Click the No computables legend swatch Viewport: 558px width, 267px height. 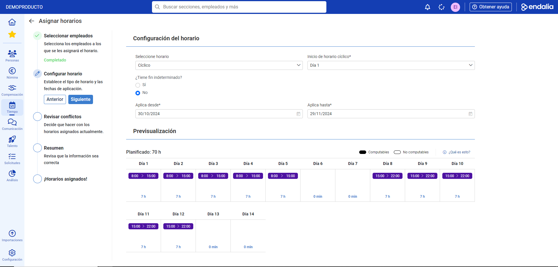point(397,152)
